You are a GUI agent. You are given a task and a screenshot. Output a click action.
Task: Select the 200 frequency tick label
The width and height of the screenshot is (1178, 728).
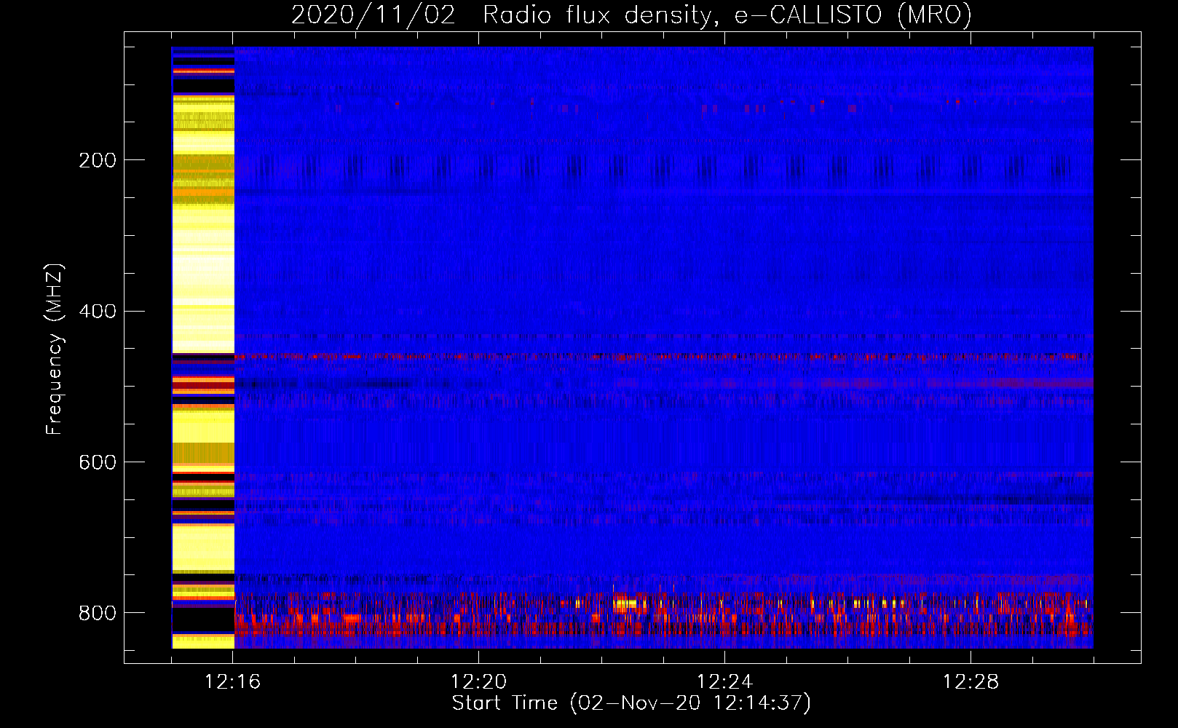click(x=97, y=160)
